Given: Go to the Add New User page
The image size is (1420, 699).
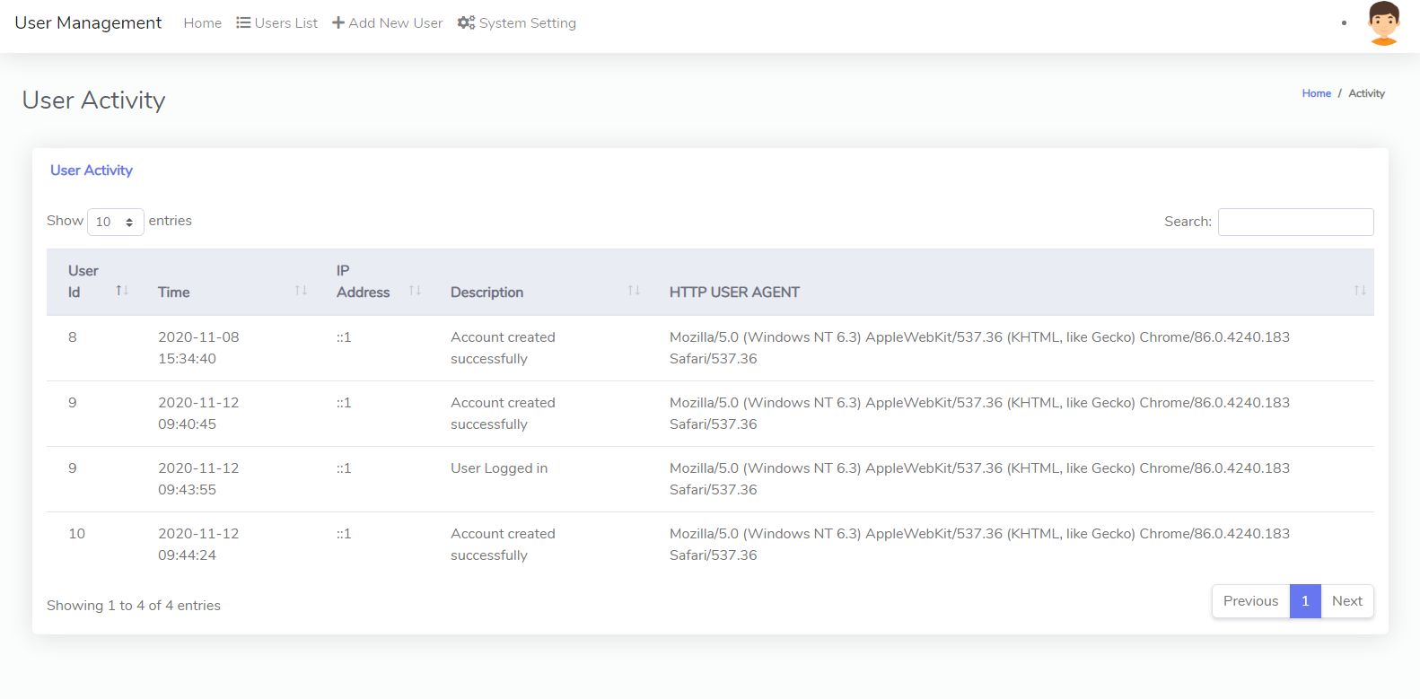Looking at the screenshot, I should tap(395, 23).
